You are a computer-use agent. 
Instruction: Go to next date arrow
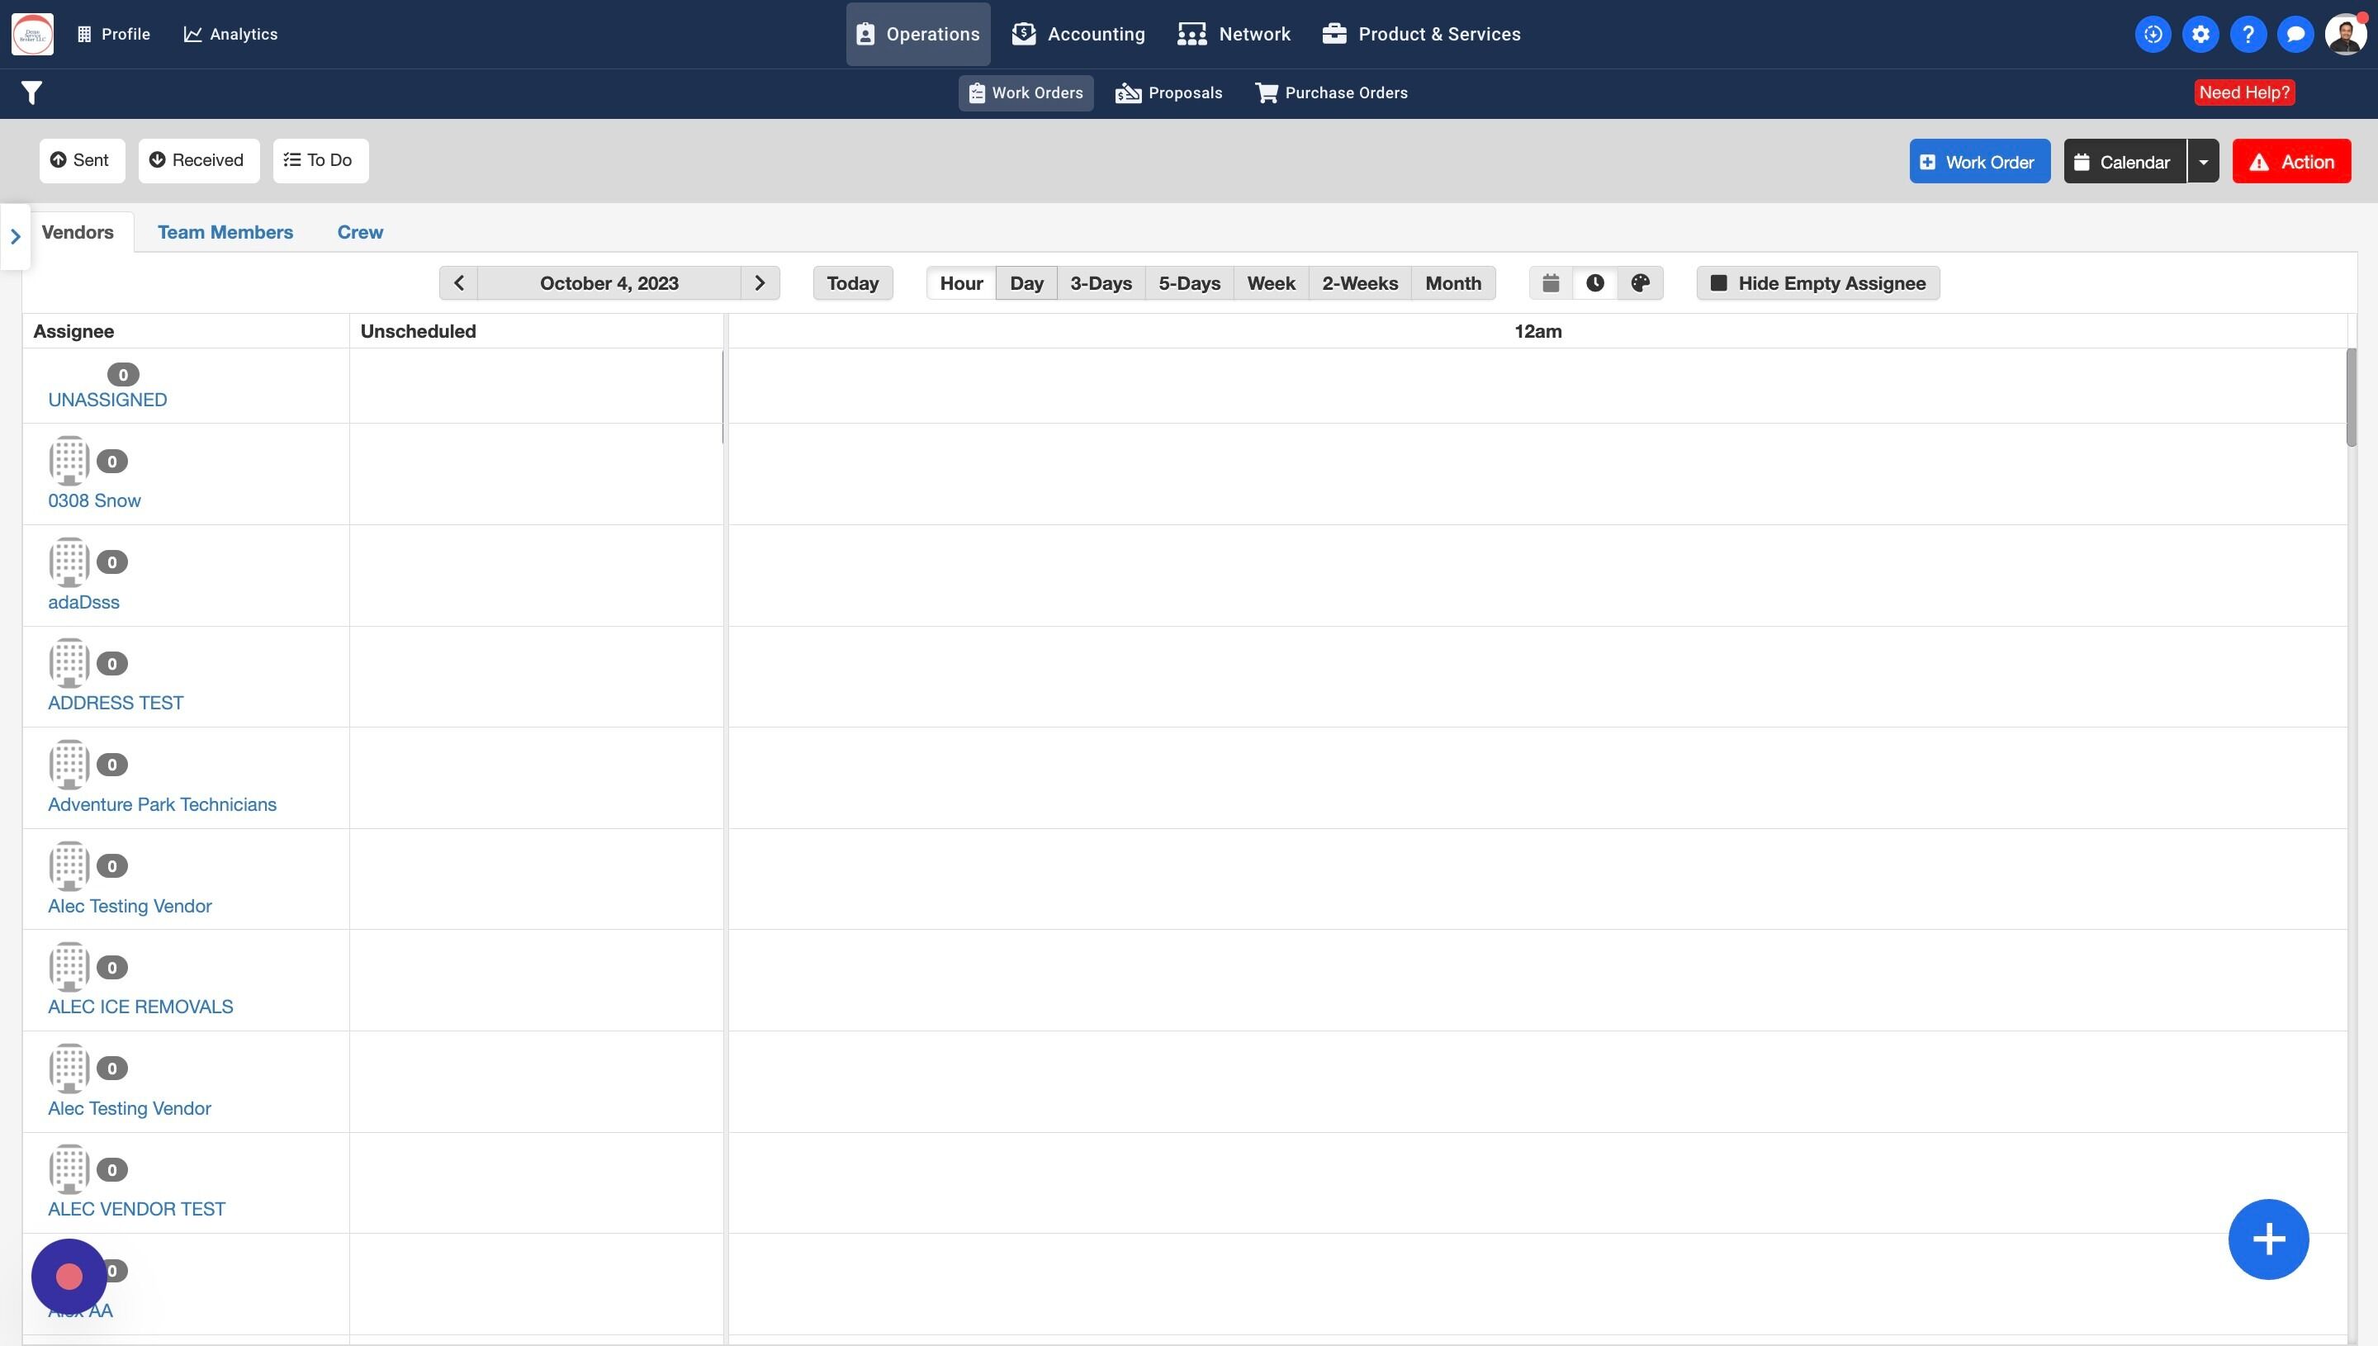click(x=760, y=283)
